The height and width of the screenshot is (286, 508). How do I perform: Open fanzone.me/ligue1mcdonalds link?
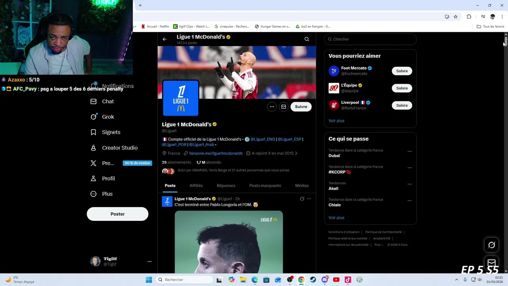(x=216, y=153)
